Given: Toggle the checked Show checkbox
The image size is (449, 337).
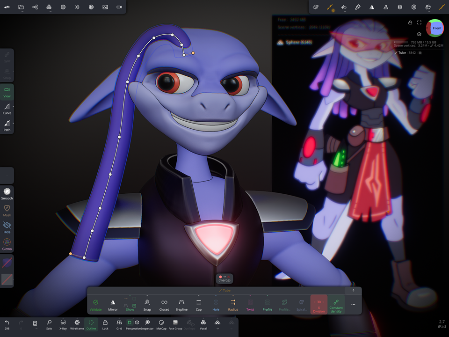Looking at the screenshot, I should pyautogui.click(x=134, y=306).
